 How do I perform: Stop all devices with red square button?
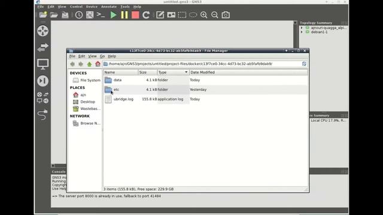(x=135, y=15)
